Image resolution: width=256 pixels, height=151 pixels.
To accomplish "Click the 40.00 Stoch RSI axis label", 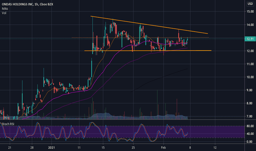I will pyautogui.click(x=250, y=134).
